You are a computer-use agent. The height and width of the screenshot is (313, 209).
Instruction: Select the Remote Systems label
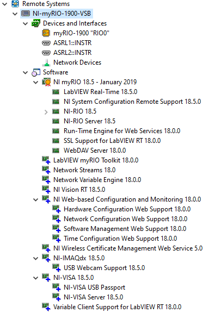coord(46,4)
